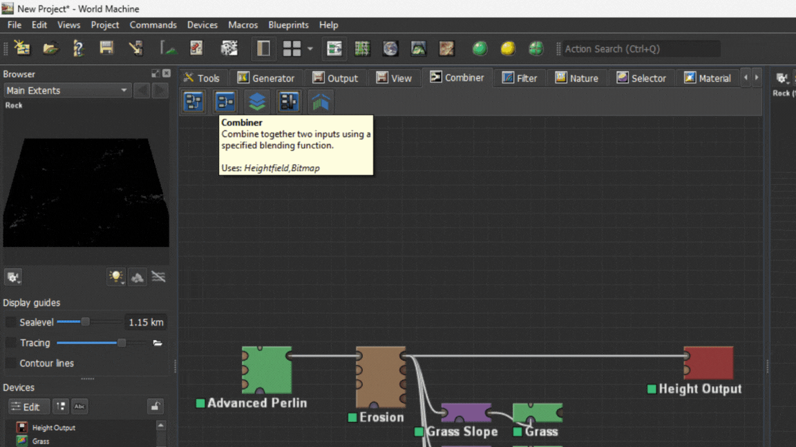796x447 pixels.
Task: Open the Commands menu
Action: (x=153, y=25)
